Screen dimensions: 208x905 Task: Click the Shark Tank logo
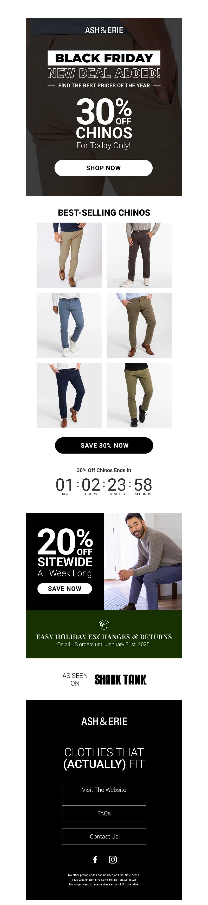(x=120, y=680)
